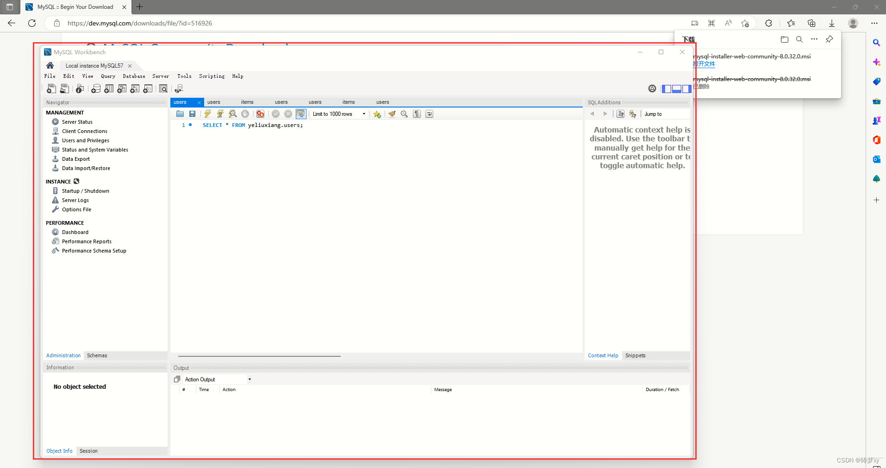Open Options File
The width and height of the screenshot is (886, 468).
click(x=76, y=209)
